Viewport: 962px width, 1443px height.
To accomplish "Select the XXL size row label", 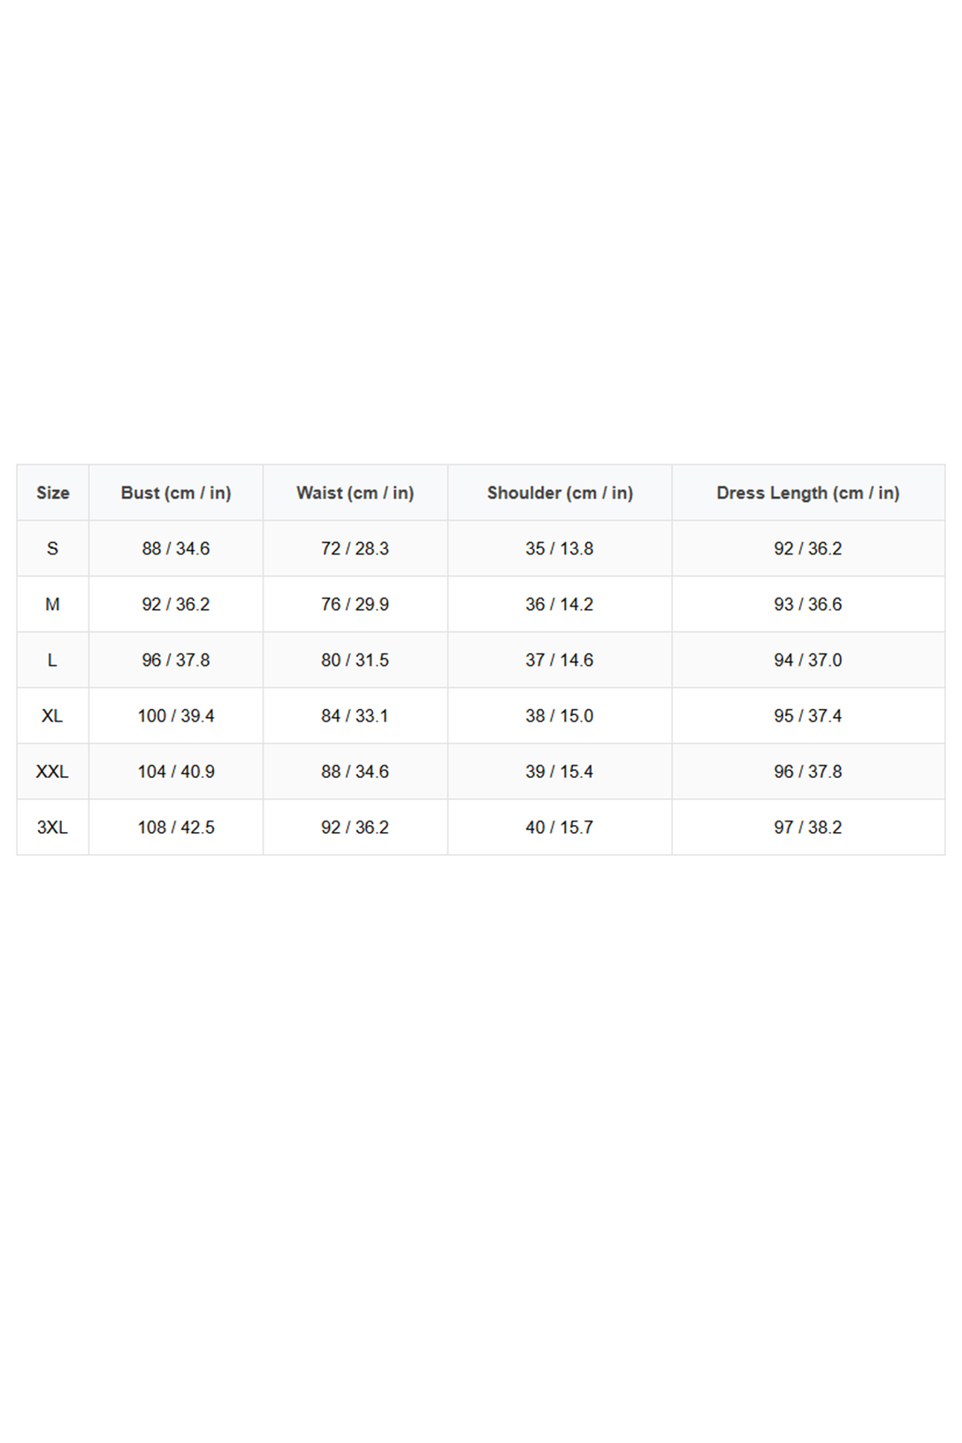I will [53, 771].
